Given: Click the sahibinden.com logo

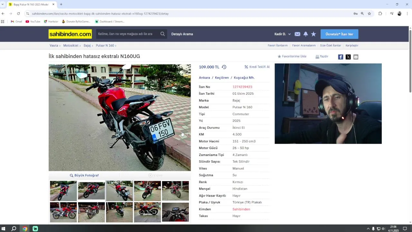Looking at the screenshot, I should point(70,34).
